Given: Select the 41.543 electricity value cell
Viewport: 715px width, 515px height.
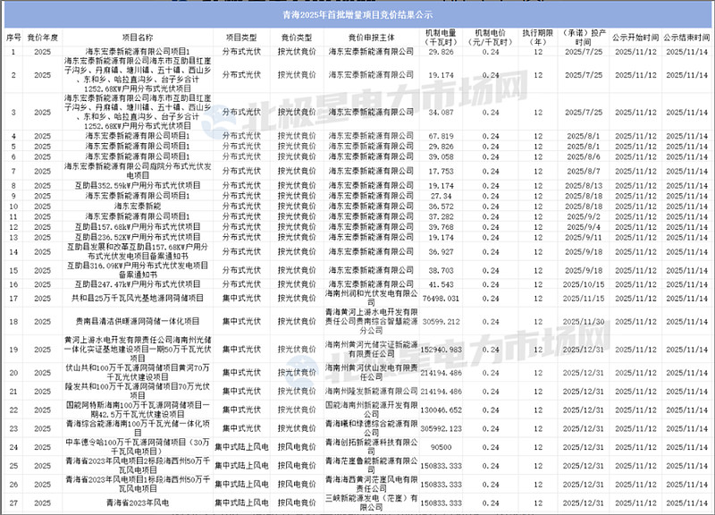Looking at the screenshot, I should click(x=441, y=284).
